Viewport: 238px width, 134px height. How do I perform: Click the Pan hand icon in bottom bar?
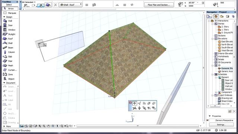(49, 126)
